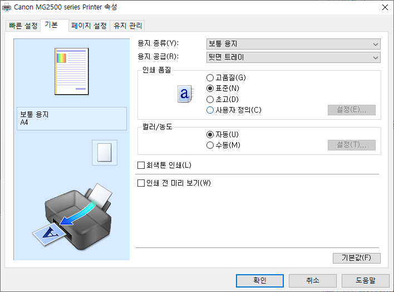Open the 페이지 설정 tab

click(89, 26)
